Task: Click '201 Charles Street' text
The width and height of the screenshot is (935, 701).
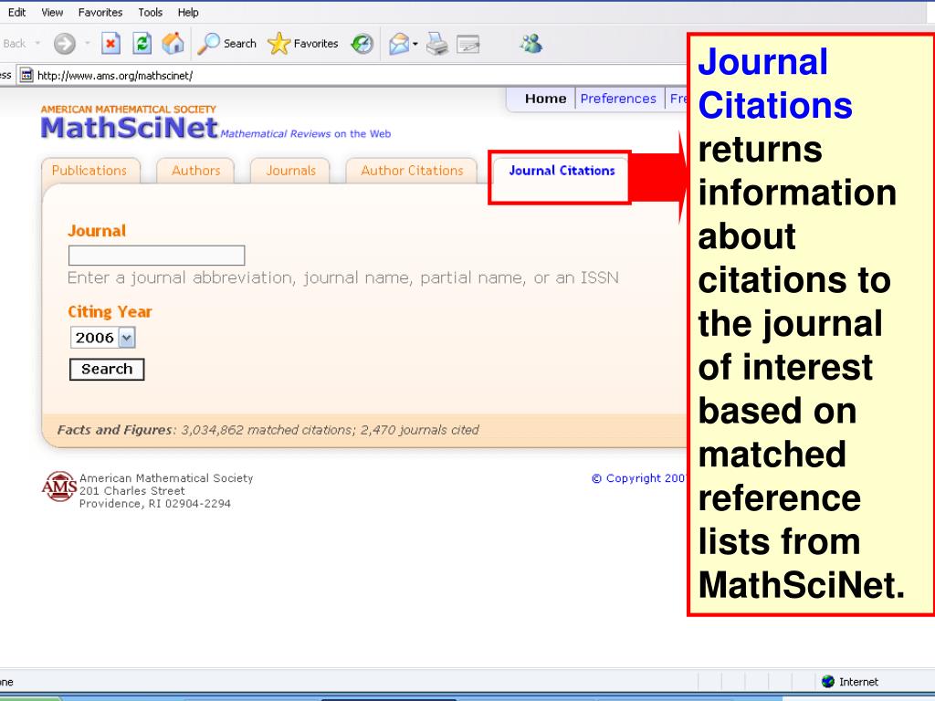Action: pyautogui.click(x=132, y=490)
